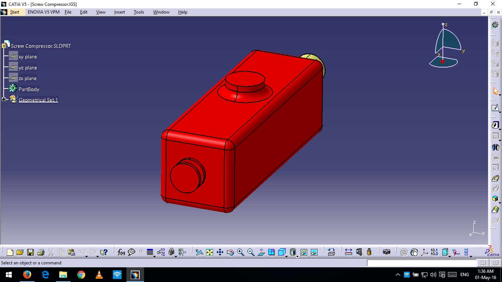
Task: Open the Quick View isometric cube dropdown
Action: 287,256
